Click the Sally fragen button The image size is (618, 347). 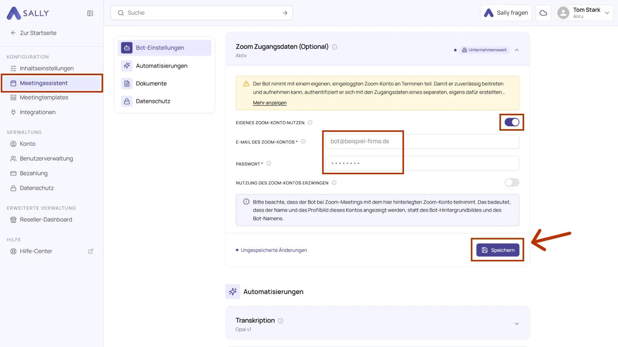click(x=506, y=13)
